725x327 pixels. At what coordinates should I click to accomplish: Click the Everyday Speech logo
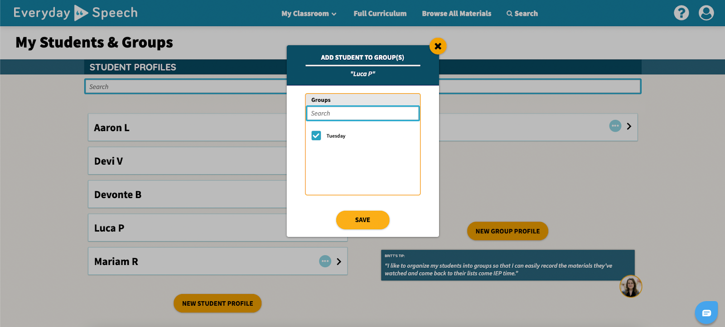click(76, 13)
